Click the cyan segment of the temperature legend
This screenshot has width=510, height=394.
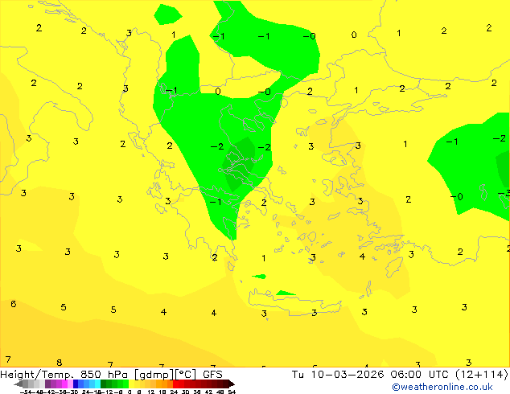tap(97, 384)
